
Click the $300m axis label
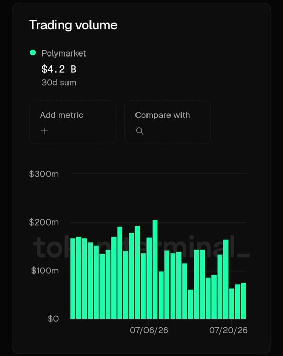click(x=44, y=174)
